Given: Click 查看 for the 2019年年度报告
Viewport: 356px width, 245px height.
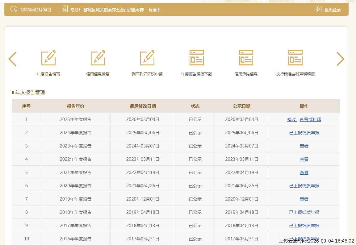Looking at the screenshot, I should coord(304,199).
